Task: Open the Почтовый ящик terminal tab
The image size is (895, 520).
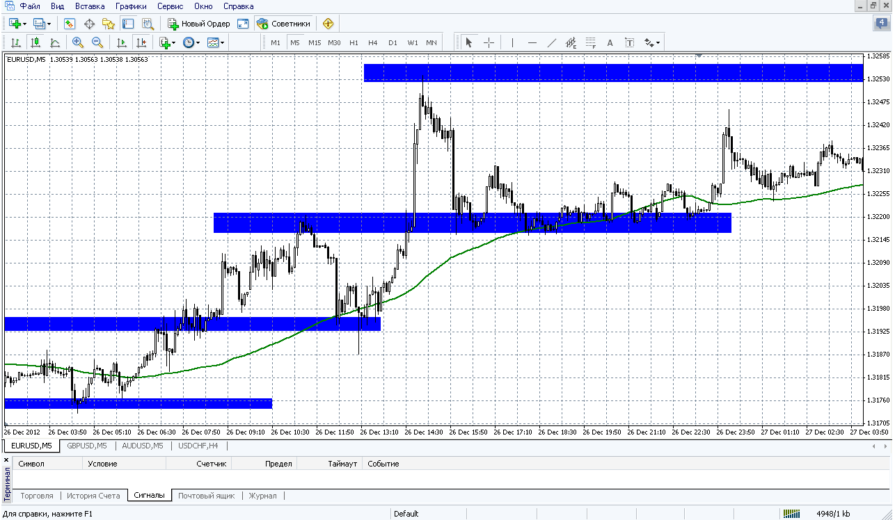Action: [x=206, y=496]
